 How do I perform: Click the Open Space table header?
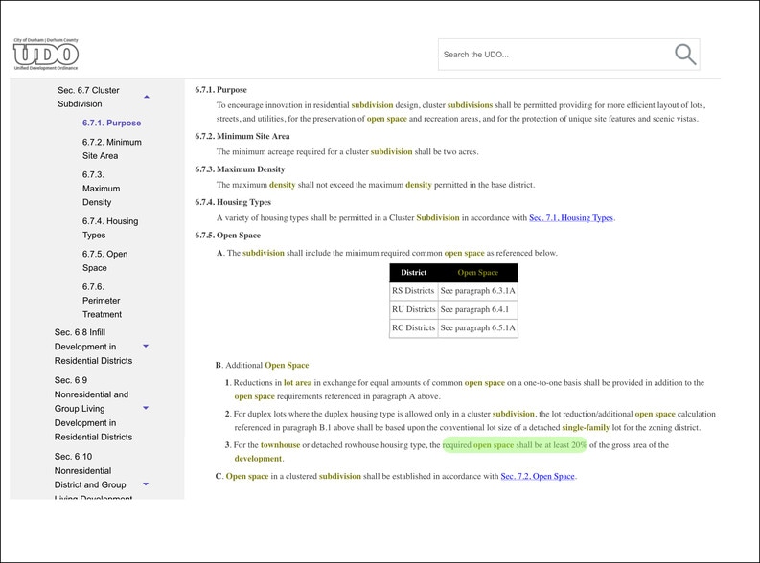[477, 273]
